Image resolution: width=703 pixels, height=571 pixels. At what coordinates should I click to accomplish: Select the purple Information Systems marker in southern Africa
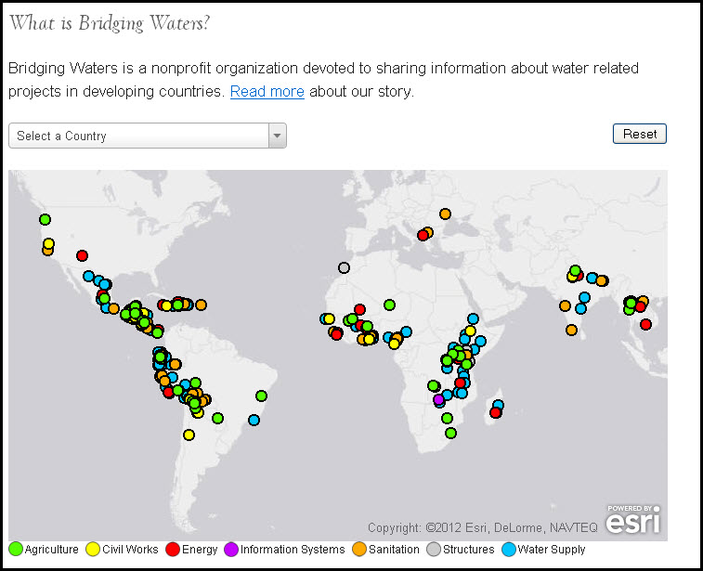439,399
